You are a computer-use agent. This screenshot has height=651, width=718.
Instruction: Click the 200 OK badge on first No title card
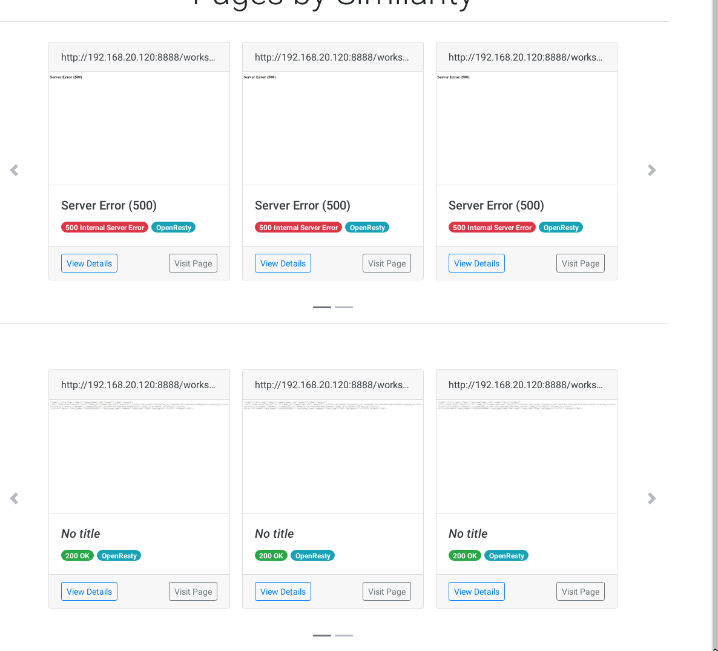[x=77, y=556]
